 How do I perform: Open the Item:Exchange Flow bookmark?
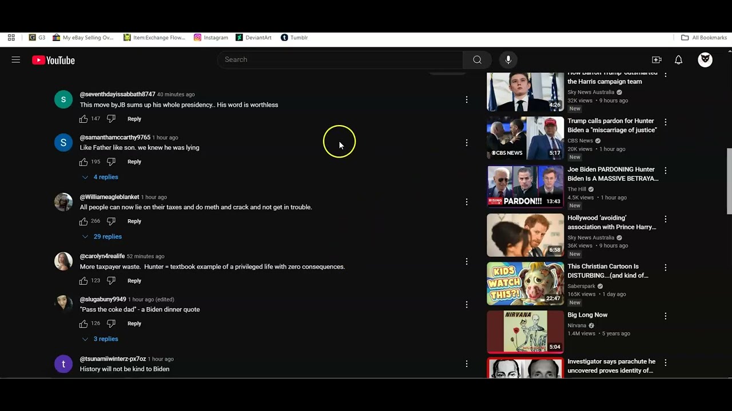[154, 38]
